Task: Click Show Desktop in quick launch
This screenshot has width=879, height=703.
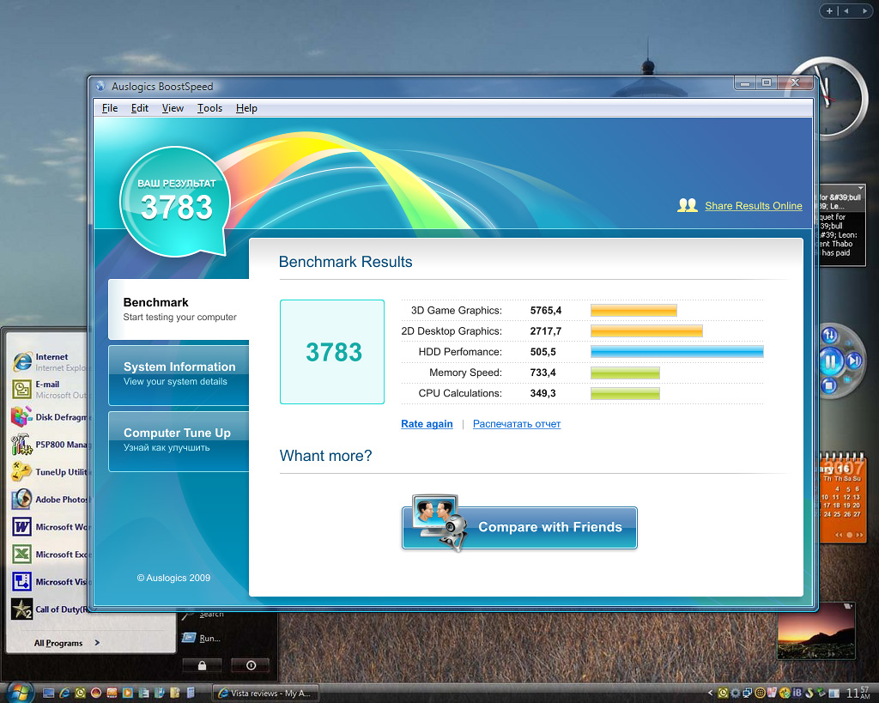Action: 48,693
